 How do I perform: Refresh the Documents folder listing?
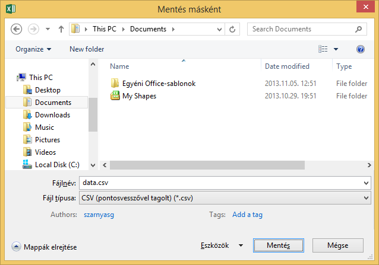pyautogui.click(x=233, y=28)
